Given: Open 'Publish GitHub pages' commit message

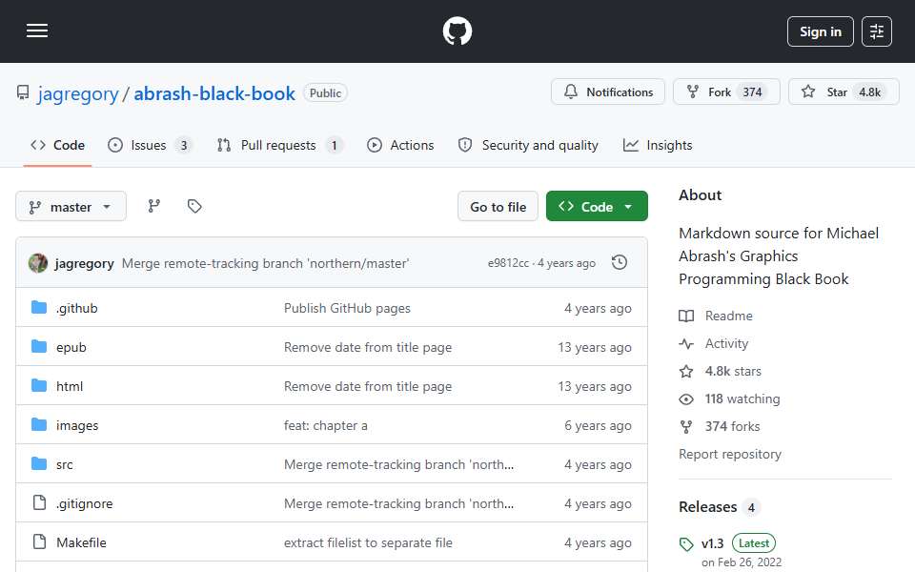Looking at the screenshot, I should (347, 308).
